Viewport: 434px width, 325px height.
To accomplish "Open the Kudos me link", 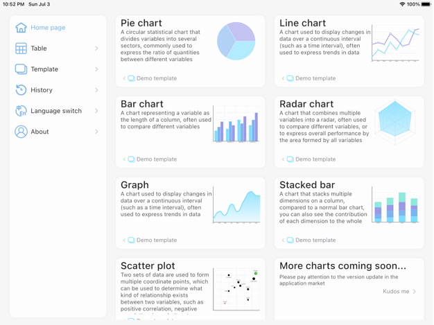I will point(399,292).
